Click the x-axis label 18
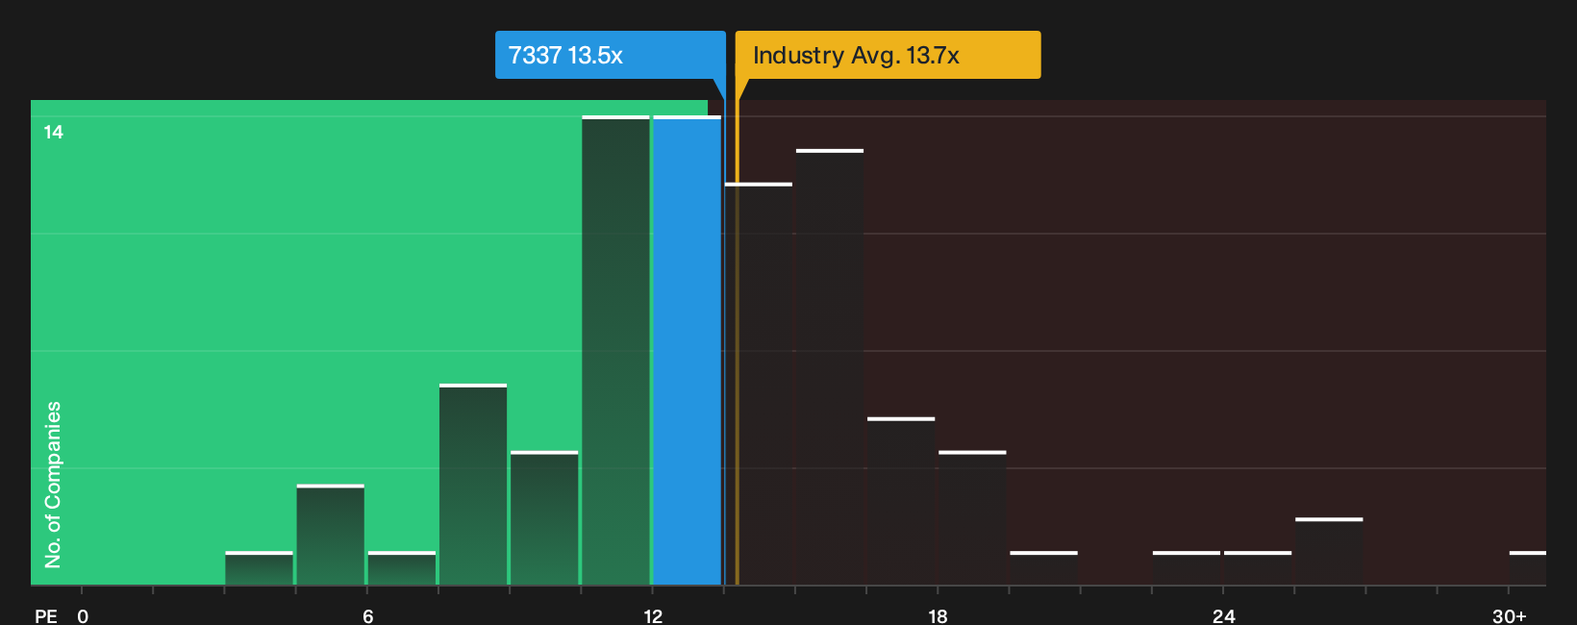 [x=938, y=615]
